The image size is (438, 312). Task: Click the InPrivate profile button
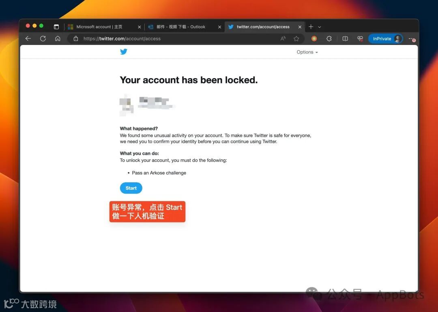point(386,38)
